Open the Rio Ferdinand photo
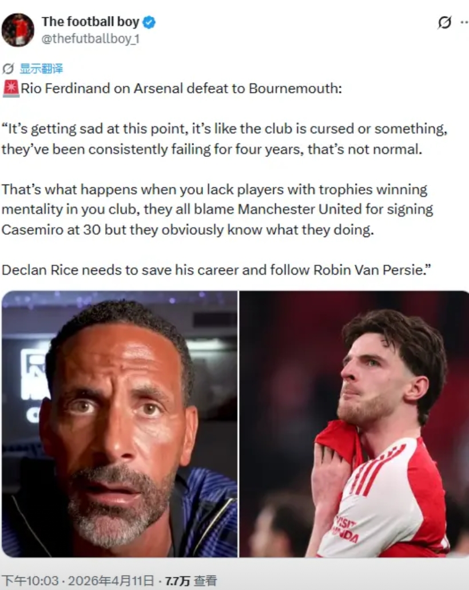Image resolution: width=469 pixels, height=590 pixels. (x=120, y=424)
